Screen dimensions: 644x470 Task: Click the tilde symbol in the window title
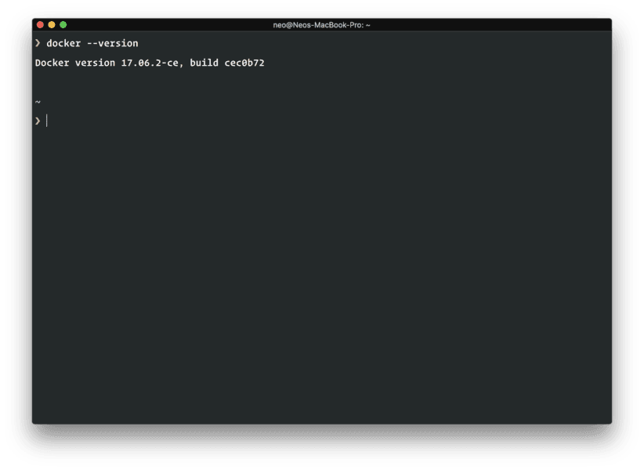[368, 23]
